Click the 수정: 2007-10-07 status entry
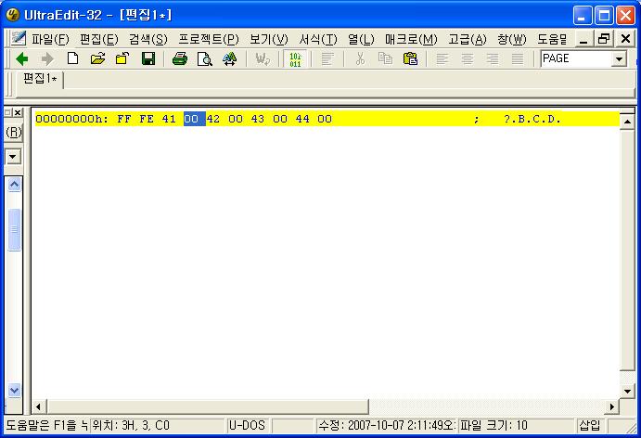The height and width of the screenshot is (438, 641). (387, 425)
